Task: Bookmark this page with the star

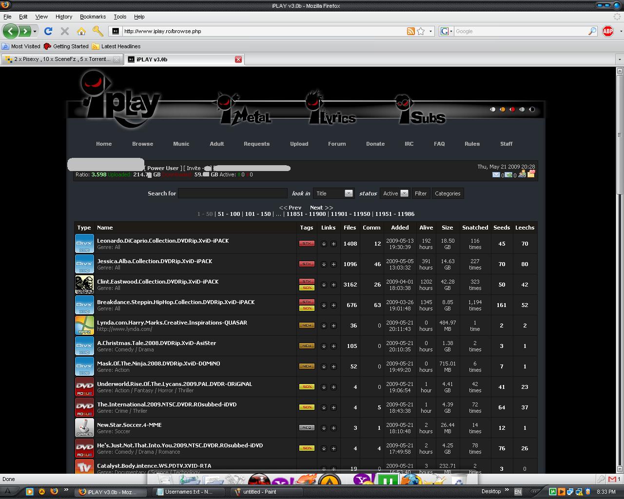Action: click(x=421, y=31)
